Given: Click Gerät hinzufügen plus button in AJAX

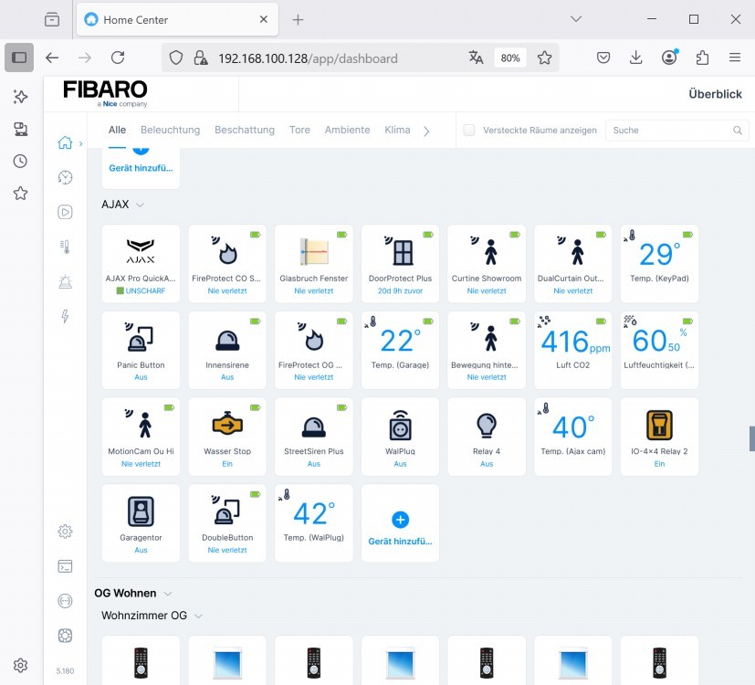Looking at the screenshot, I should point(400,520).
